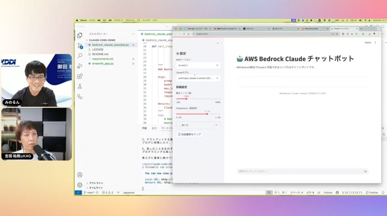Open the Extensions view in VS Code

point(80,76)
